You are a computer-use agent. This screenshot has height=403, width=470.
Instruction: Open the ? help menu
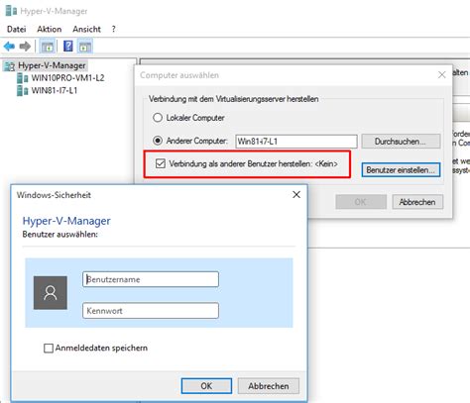pos(113,29)
